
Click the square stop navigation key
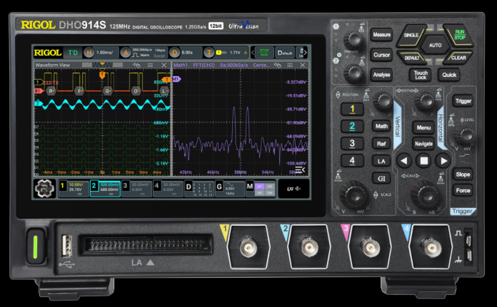pos(423,161)
